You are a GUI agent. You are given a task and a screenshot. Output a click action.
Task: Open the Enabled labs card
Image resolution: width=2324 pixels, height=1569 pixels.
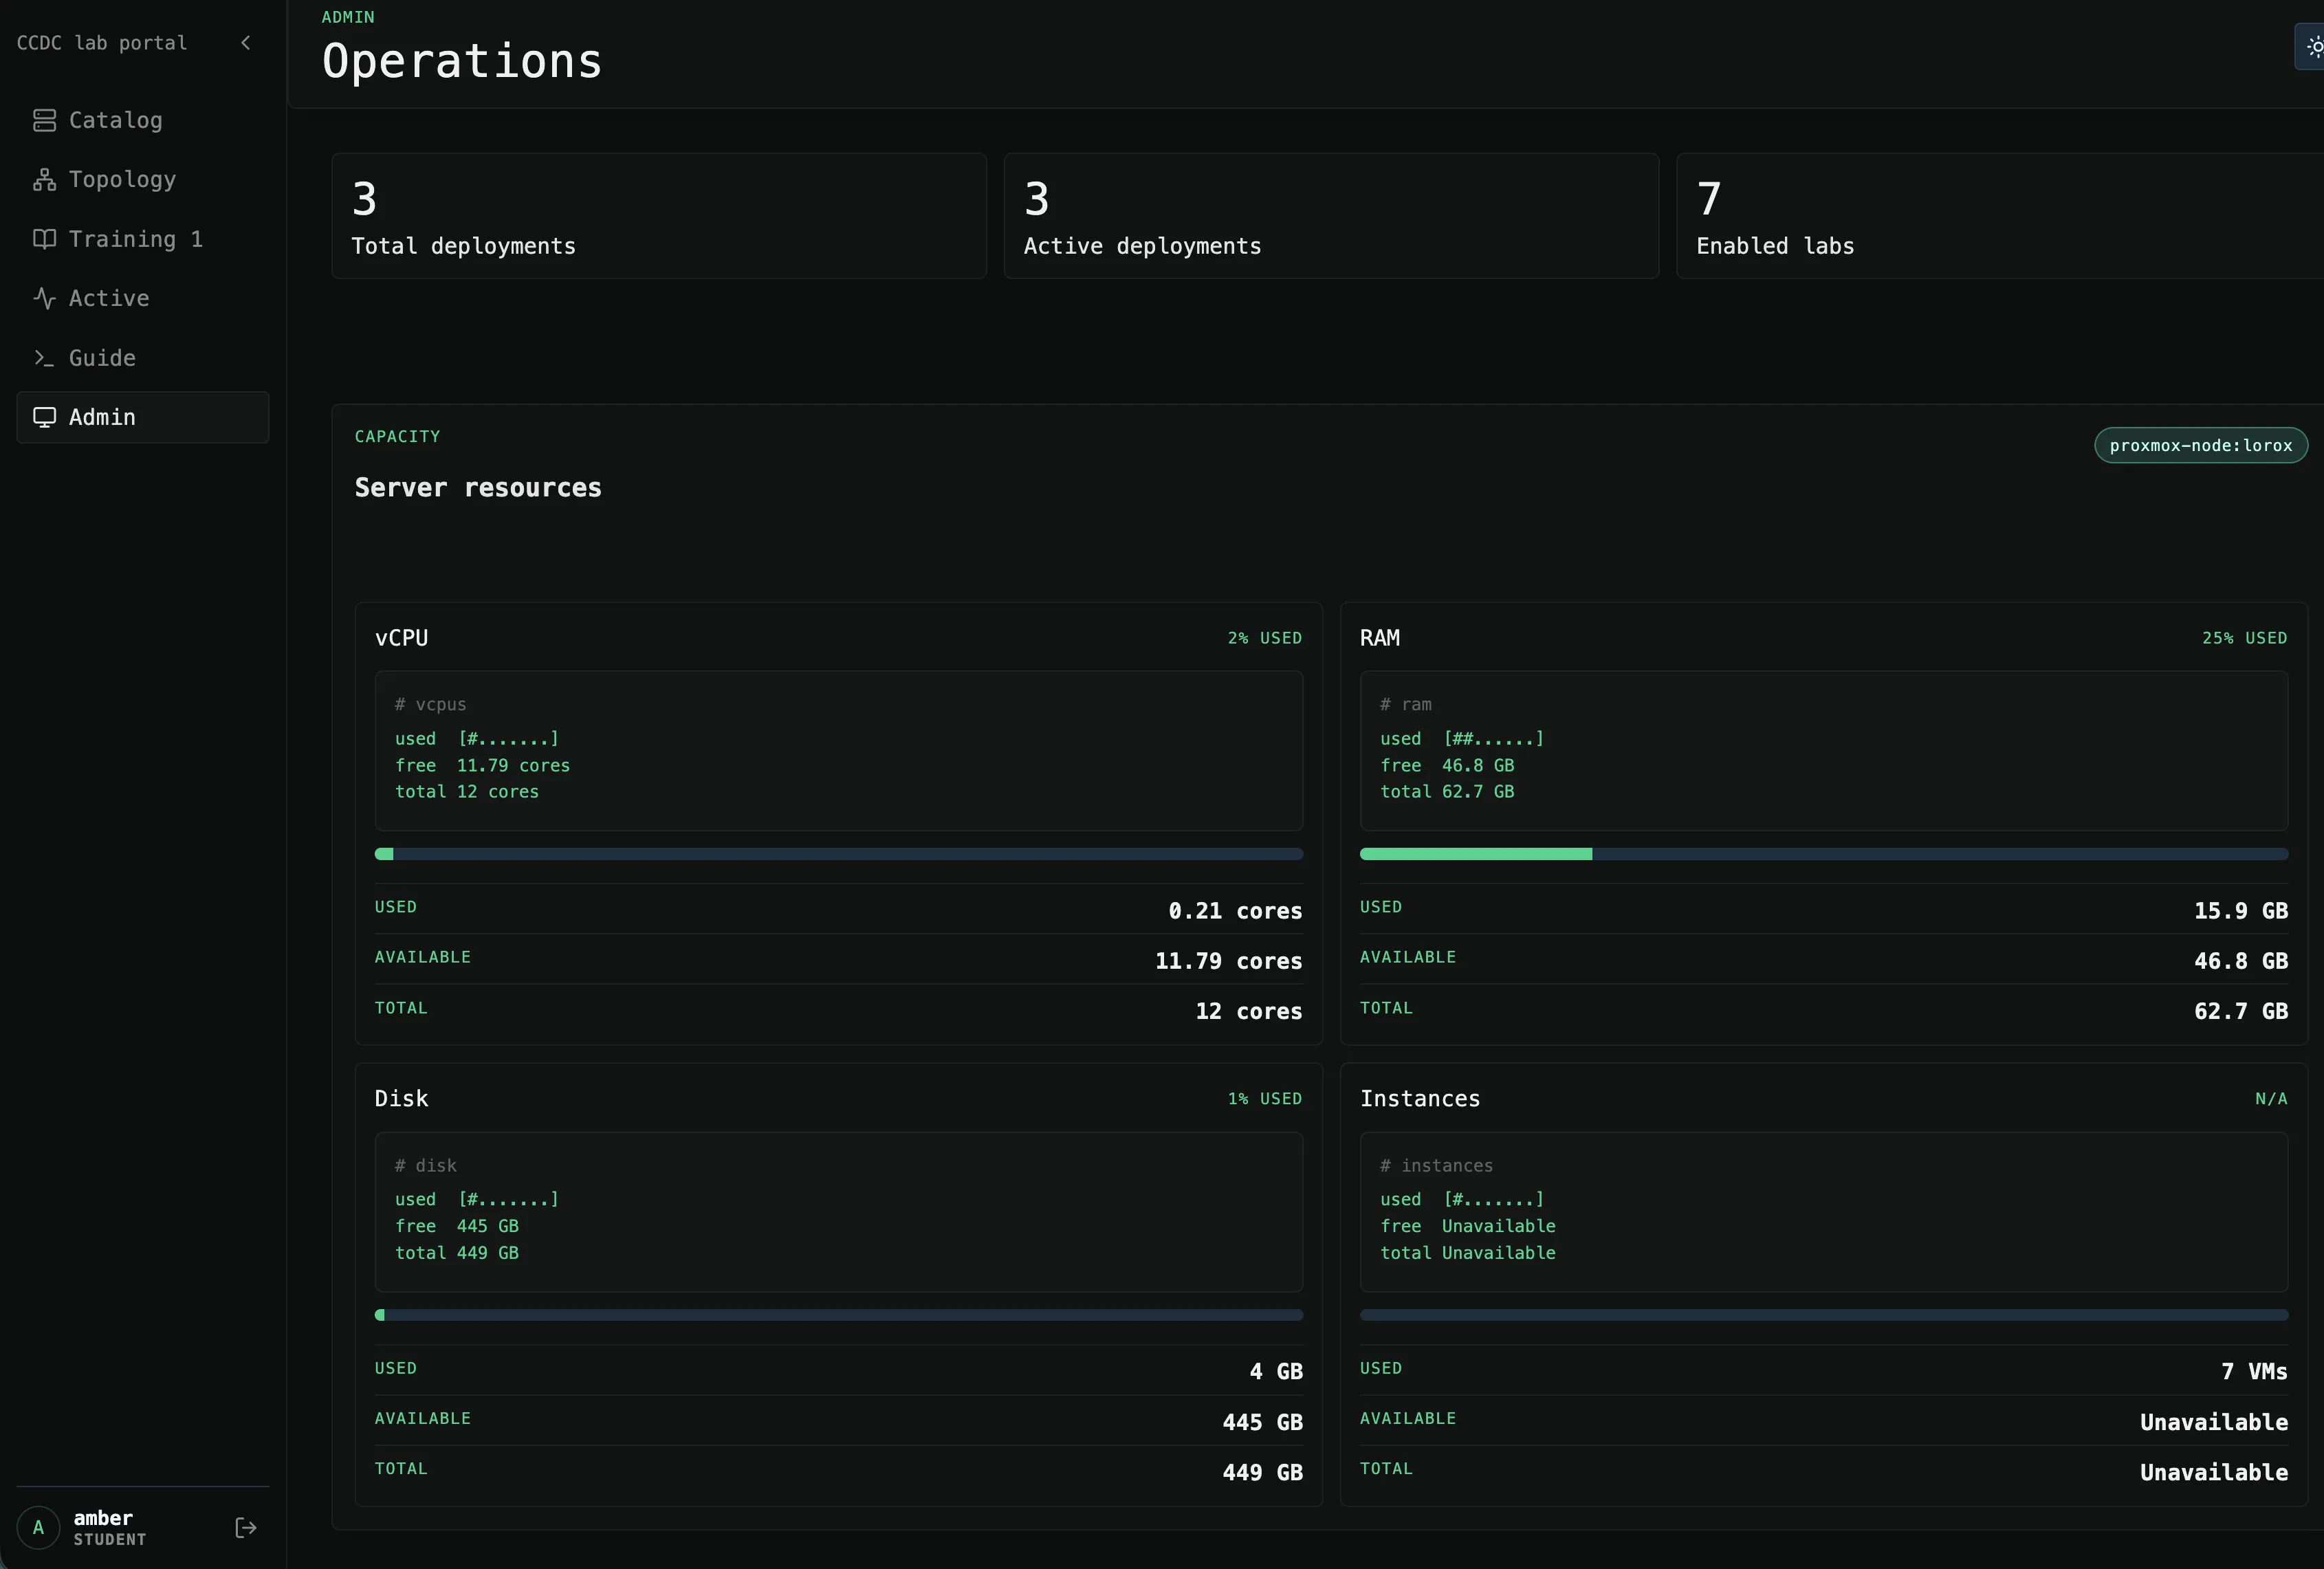[x=2000, y=216]
